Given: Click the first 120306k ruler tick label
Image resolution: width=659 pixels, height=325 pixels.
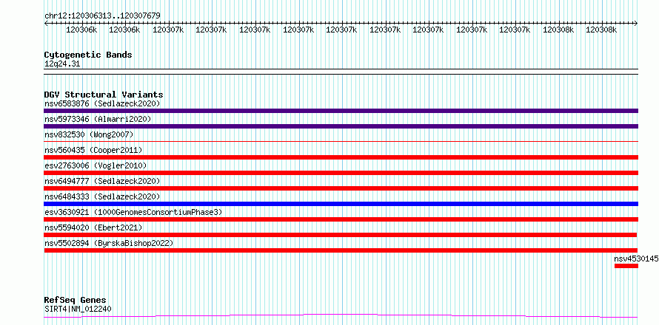Looking at the screenshot, I should 82,30.
